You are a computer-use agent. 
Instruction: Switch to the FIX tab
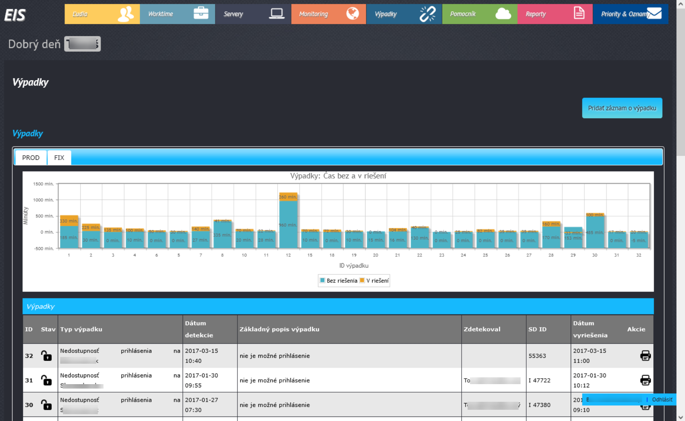tap(59, 157)
